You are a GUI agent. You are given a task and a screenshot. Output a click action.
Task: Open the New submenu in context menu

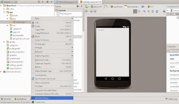coord(52,18)
